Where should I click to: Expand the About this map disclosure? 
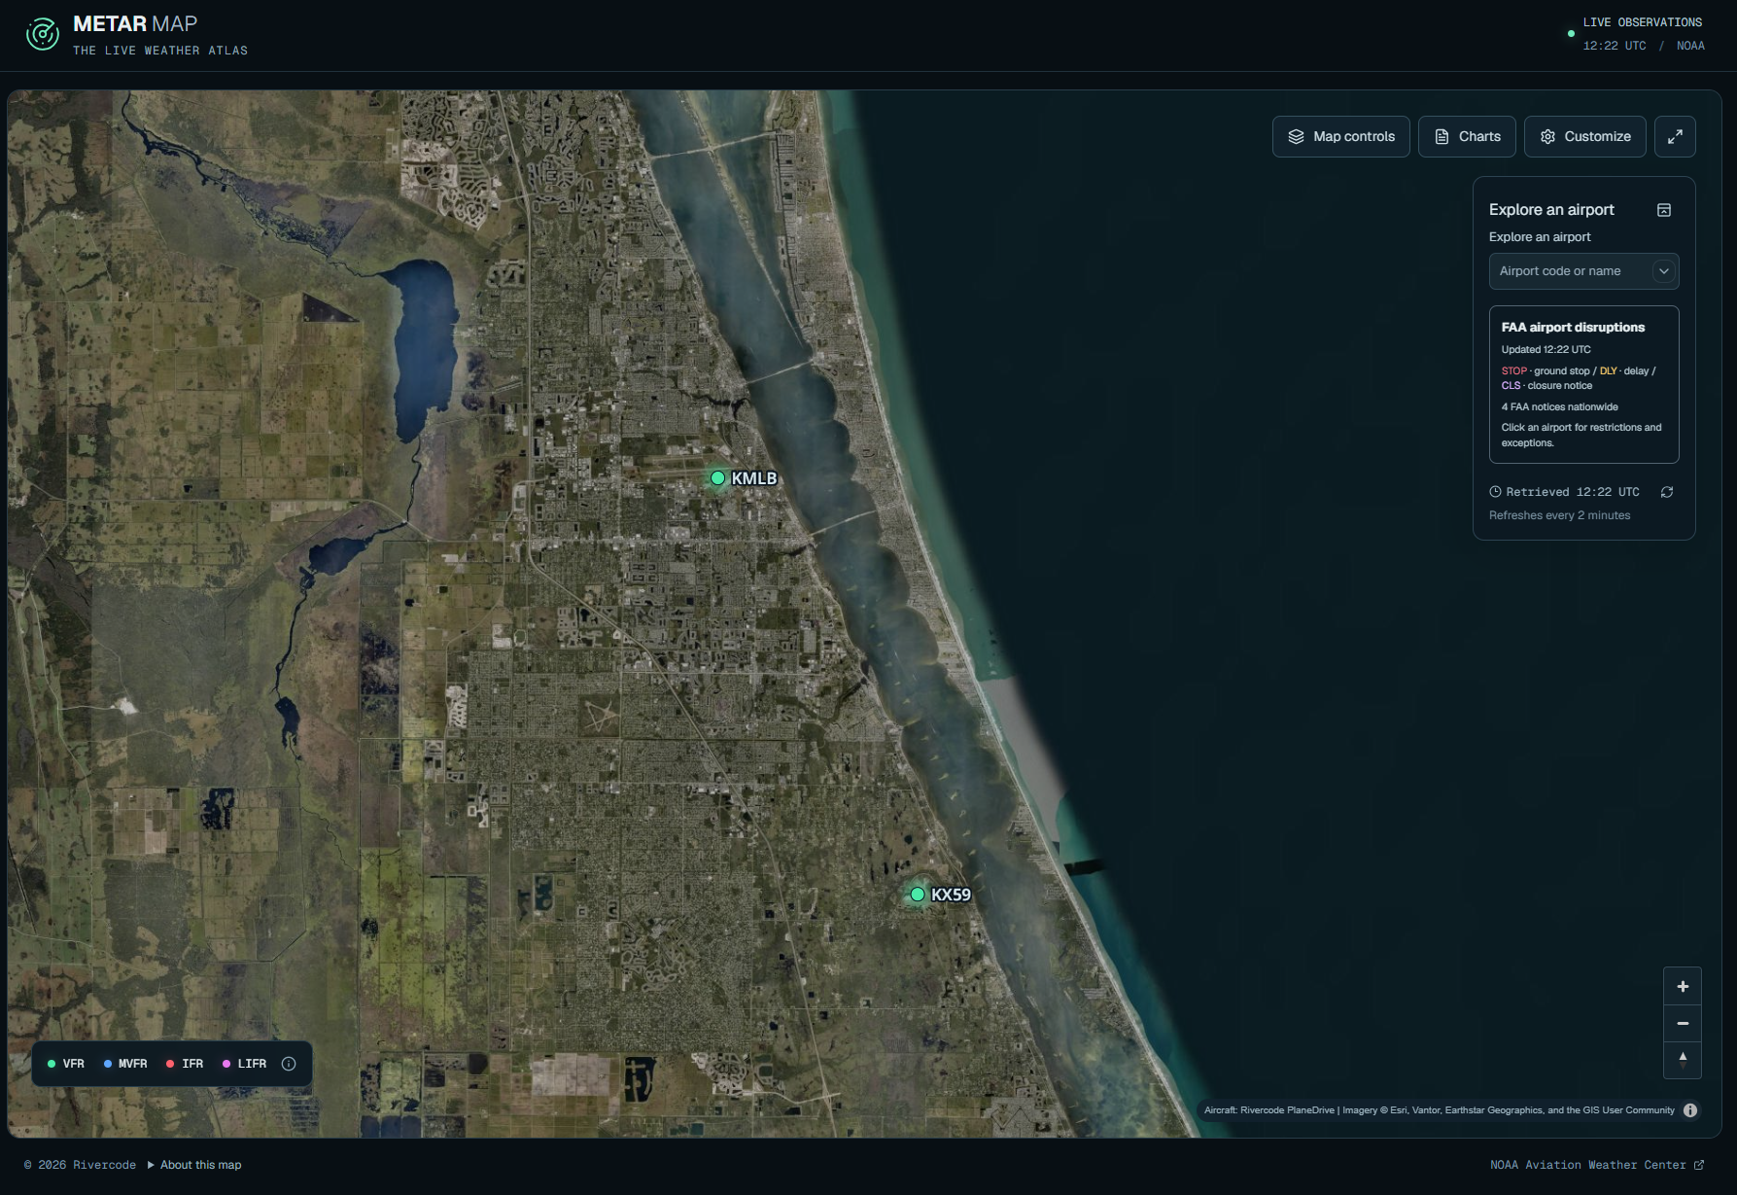coord(194,1165)
